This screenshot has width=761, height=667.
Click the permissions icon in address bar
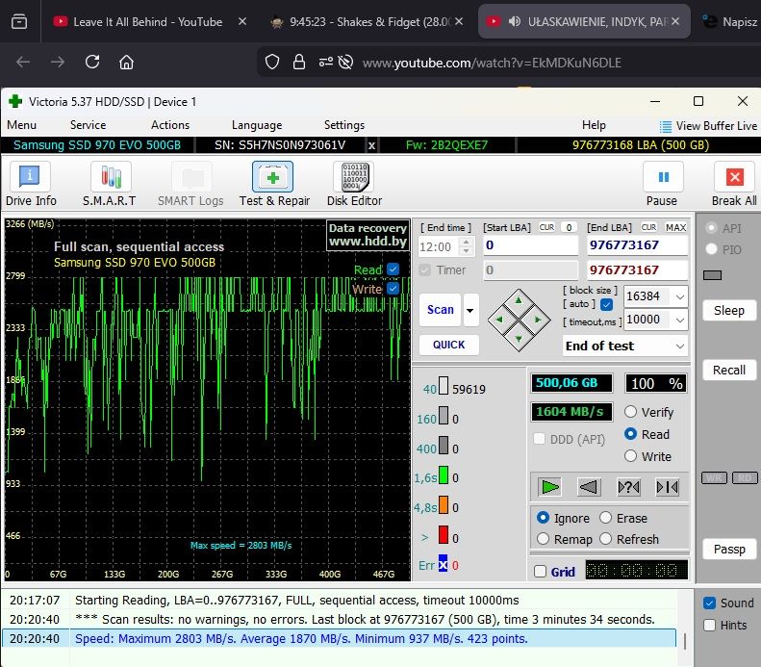(325, 63)
